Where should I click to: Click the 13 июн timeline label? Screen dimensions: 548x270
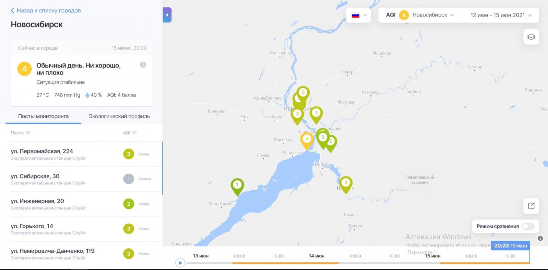click(201, 256)
